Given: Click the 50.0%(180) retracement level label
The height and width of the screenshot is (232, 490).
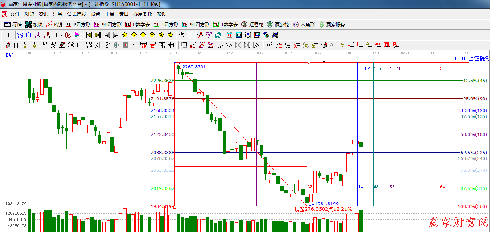Looking at the screenshot, I should coord(473,134).
